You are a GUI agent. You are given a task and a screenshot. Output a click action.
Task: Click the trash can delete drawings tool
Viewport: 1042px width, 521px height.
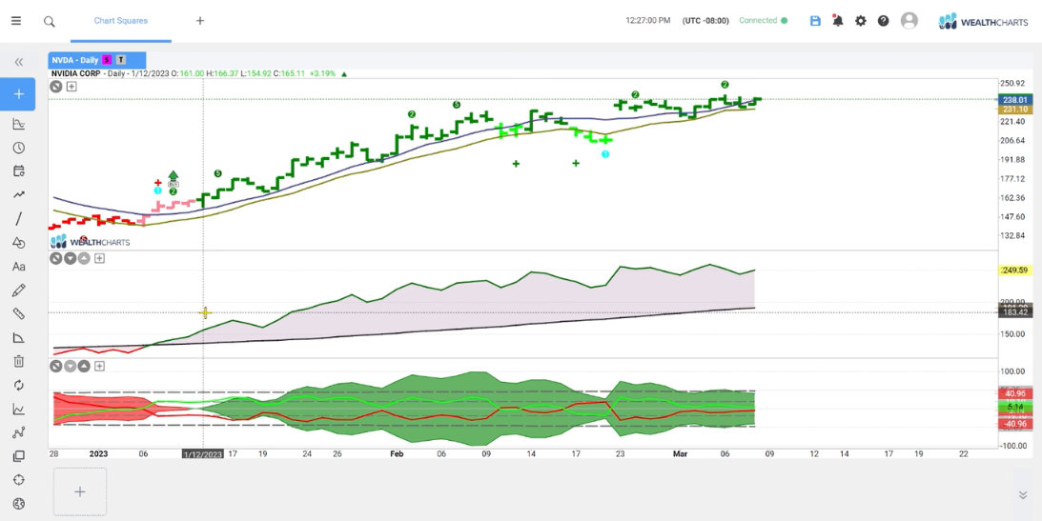[19, 362]
